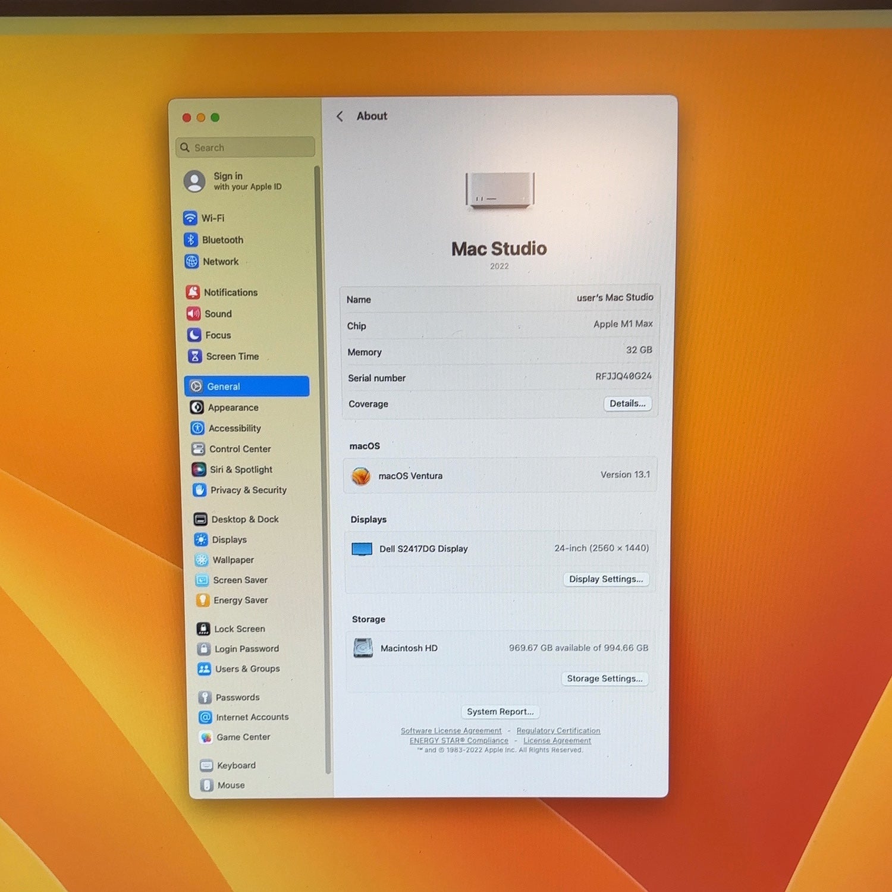
Task: Click the 'Macintosh HD' label
Action: pyautogui.click(x=409, y=648)
